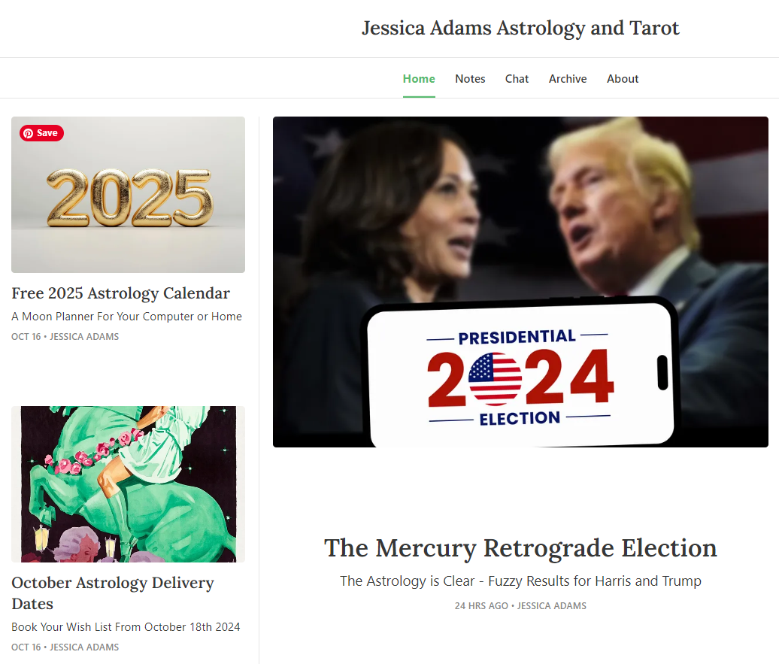779x664 pixels.
Task: Go to the Archive tab
Action: [x=568, y=78]
